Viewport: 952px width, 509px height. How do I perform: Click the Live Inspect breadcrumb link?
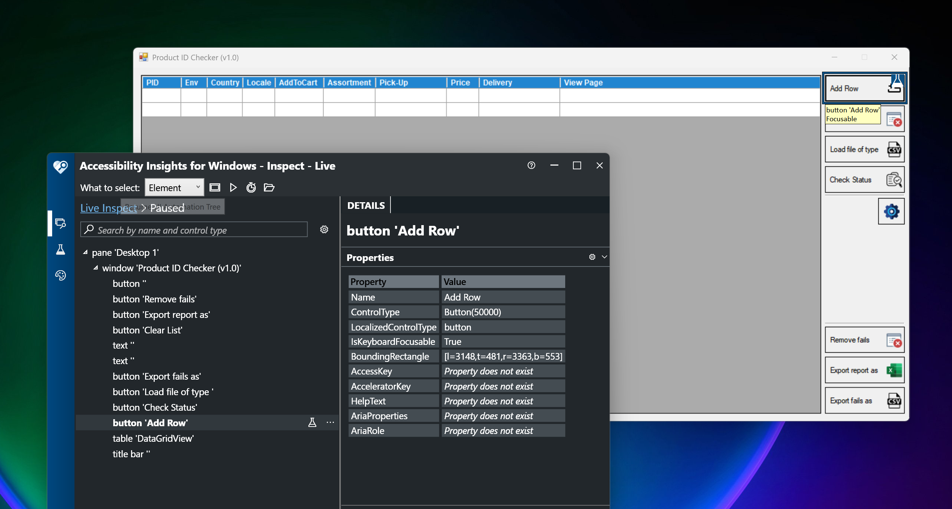pyautogui.click(x=109, y=208)
